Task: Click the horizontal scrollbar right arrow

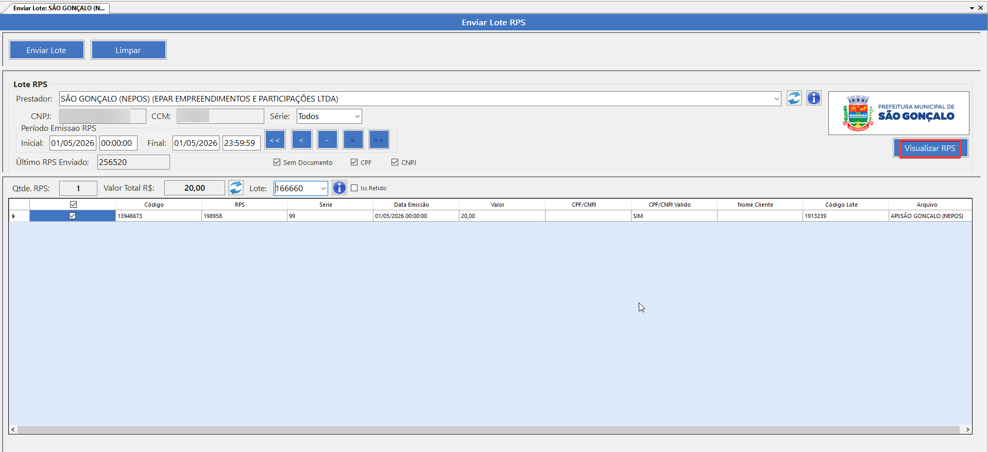Action: click(x=967, y=429)
